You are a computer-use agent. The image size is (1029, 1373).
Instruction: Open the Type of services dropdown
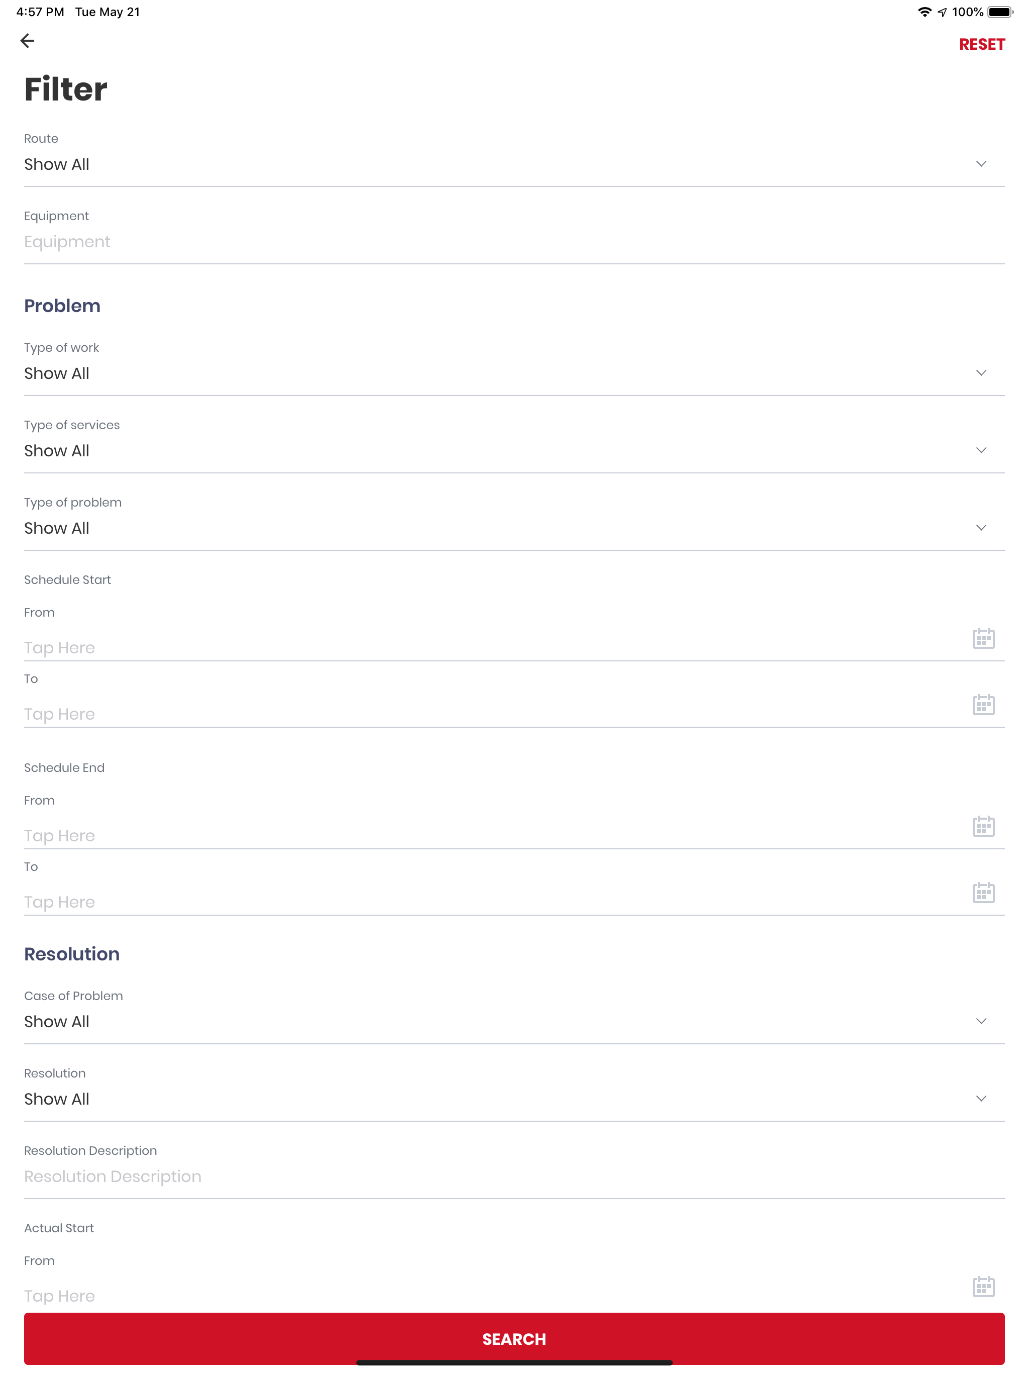pyautogui.click(x=514, y=451)
